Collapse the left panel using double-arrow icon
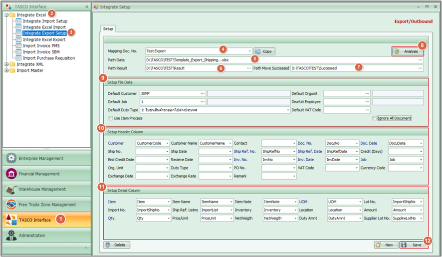 click(87, 7)
